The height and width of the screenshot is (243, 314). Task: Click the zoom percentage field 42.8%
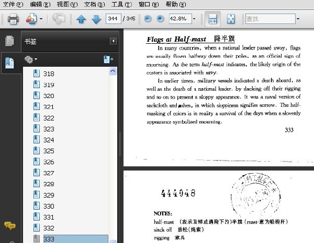coord(180,19)
